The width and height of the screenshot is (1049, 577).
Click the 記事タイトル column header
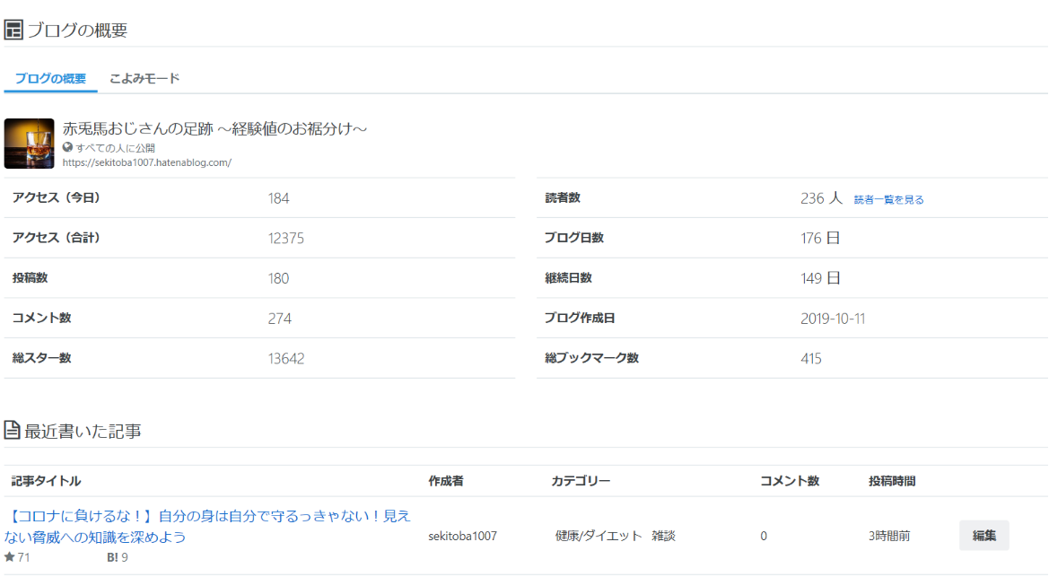46,481
